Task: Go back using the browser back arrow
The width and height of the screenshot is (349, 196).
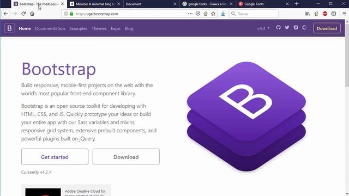Action: tap(6, 14)
